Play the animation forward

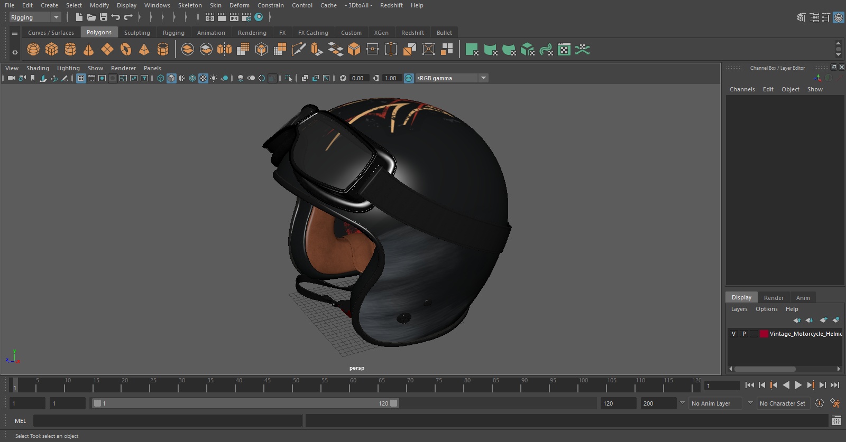coord(798,385)
